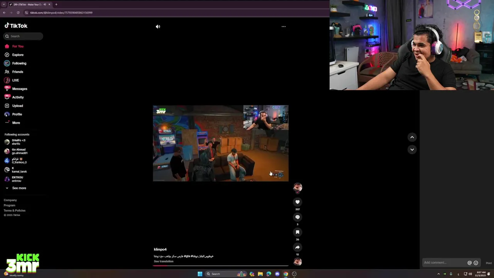Screen dimensions: 494x278
Task: Open the Friends page
Action: (14, 72)
